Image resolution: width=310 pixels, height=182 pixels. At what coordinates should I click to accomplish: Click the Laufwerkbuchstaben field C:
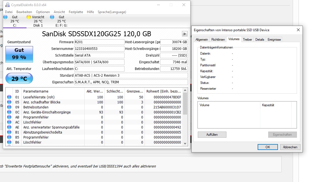(x=99, y=69)
